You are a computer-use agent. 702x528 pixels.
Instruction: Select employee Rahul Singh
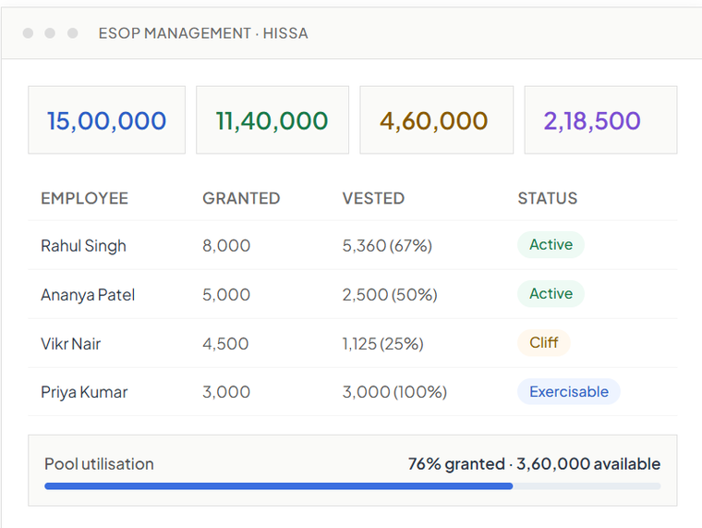[84, 246]
